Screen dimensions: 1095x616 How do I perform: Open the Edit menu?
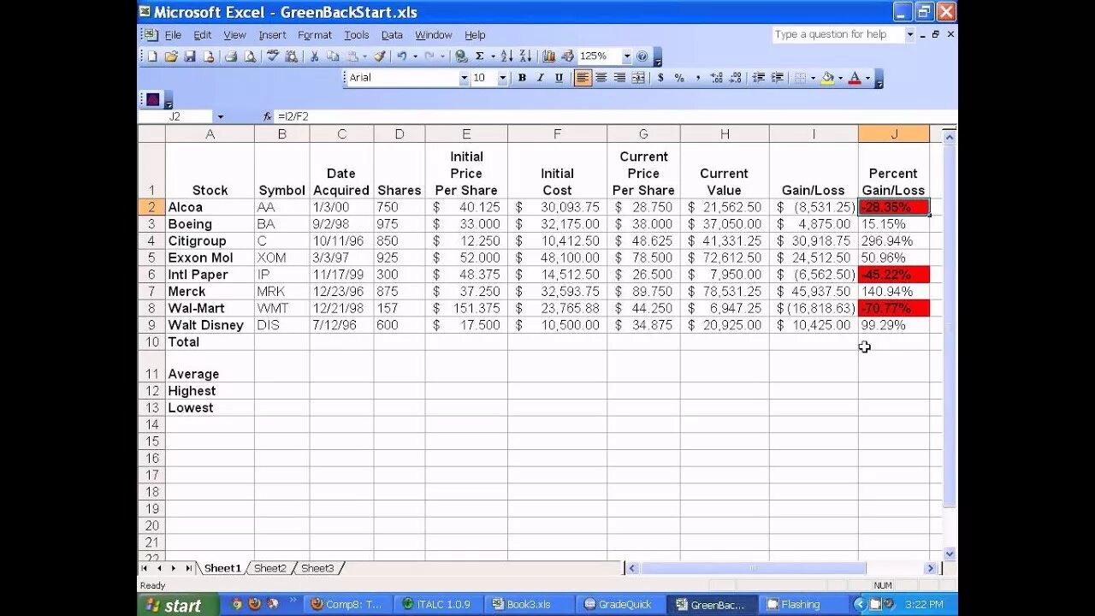(203, 35)
